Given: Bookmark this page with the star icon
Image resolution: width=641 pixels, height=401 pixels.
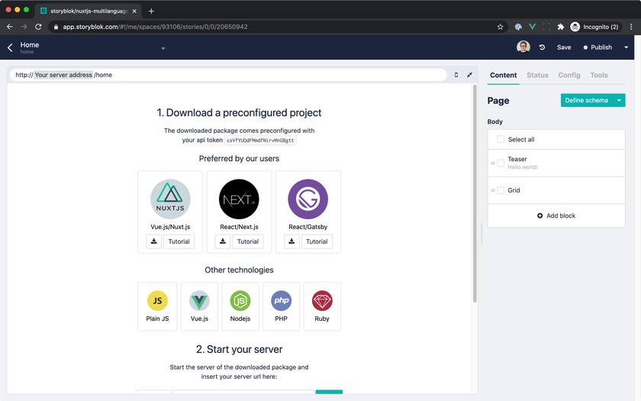Looking at the screenshot, I should pos(500,27).
